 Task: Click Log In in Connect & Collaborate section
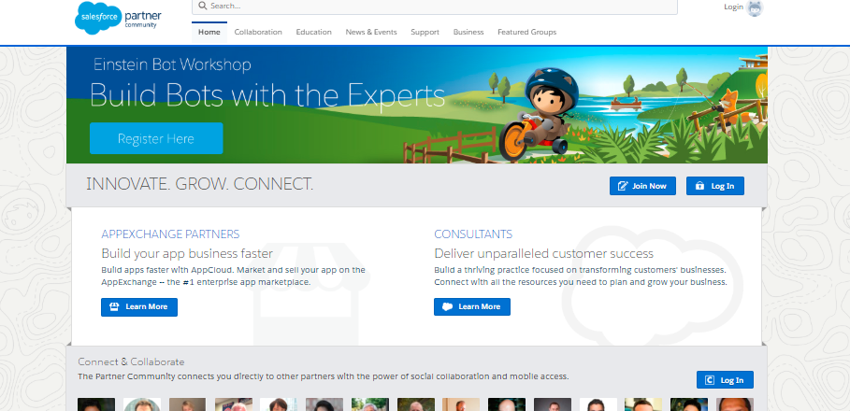pos(725,380)
